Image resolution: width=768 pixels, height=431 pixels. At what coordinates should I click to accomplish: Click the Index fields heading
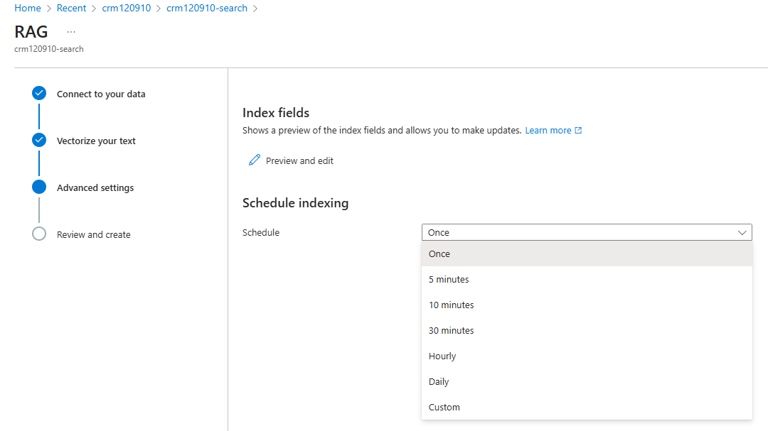coord(276,112)
